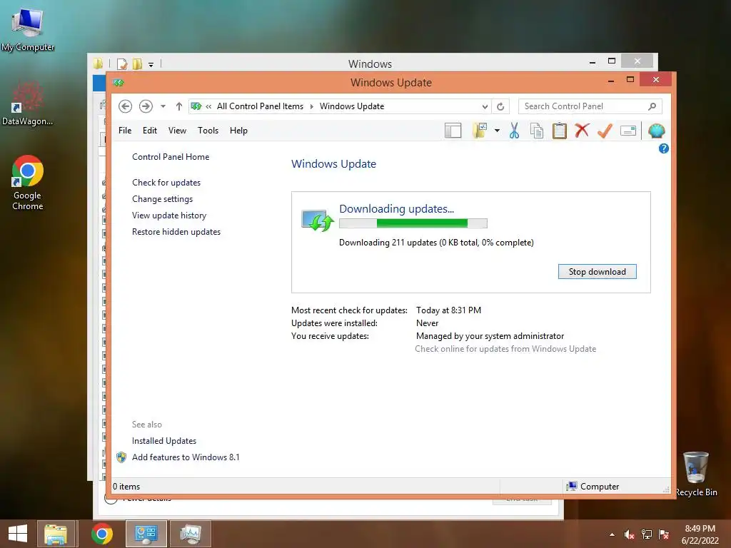Click the Computer status bar entry
Viewport: 731px width, 548px height.
point(593,487)
